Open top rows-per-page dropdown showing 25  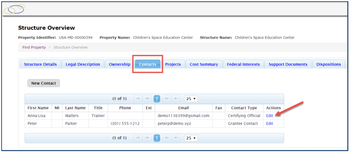click(x=191, y=99)
